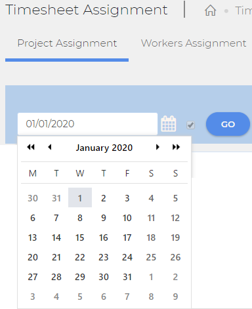
Task: Open the Workers Assignment tab
Action: [194, 43]
